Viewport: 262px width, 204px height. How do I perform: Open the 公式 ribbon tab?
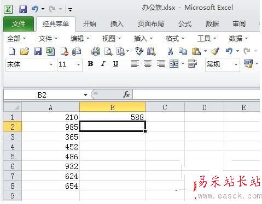pyautogui.click(x=185, y=24)
